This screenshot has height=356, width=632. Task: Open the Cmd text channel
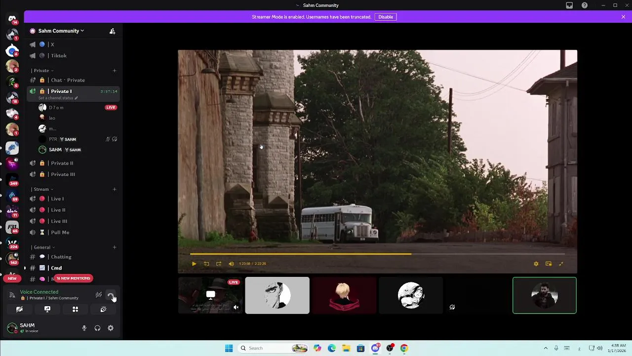point(73,268)
